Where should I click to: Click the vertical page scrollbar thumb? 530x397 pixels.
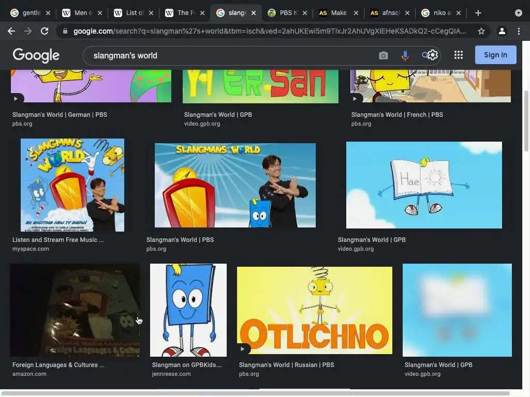tap(526, 121)
